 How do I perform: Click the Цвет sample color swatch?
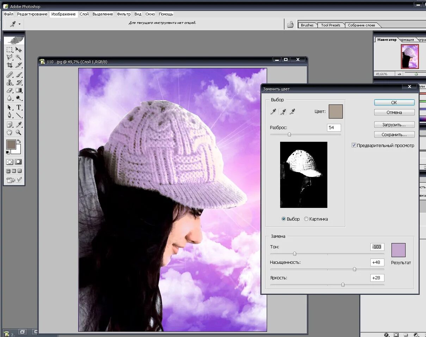[335, 112]
